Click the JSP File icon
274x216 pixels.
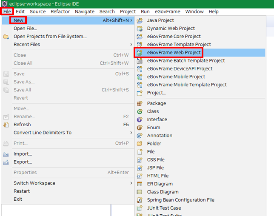click(140, 168)
